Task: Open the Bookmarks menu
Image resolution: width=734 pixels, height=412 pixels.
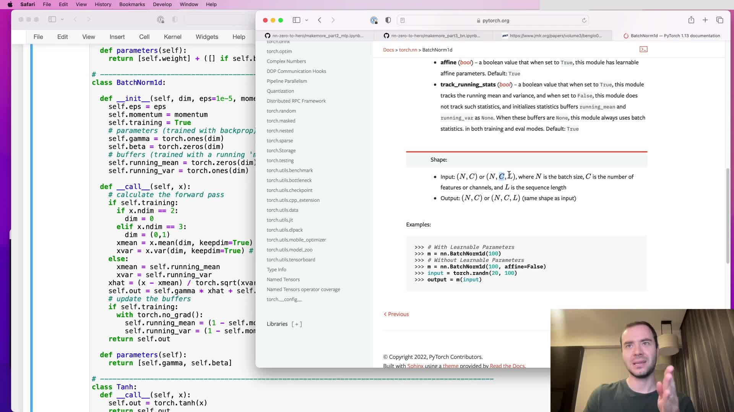Action: (x=132, y=4)
